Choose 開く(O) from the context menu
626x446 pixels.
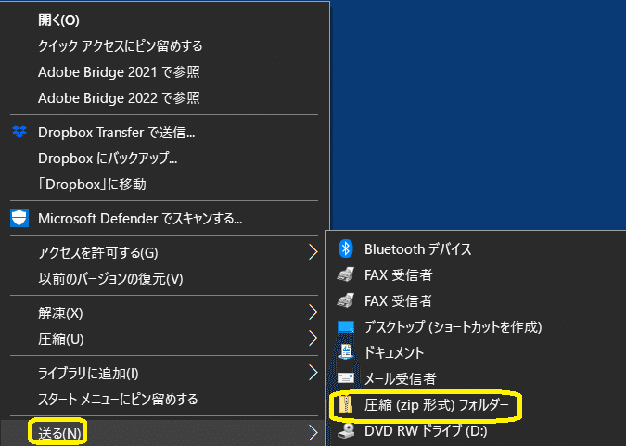click(58, 20)
